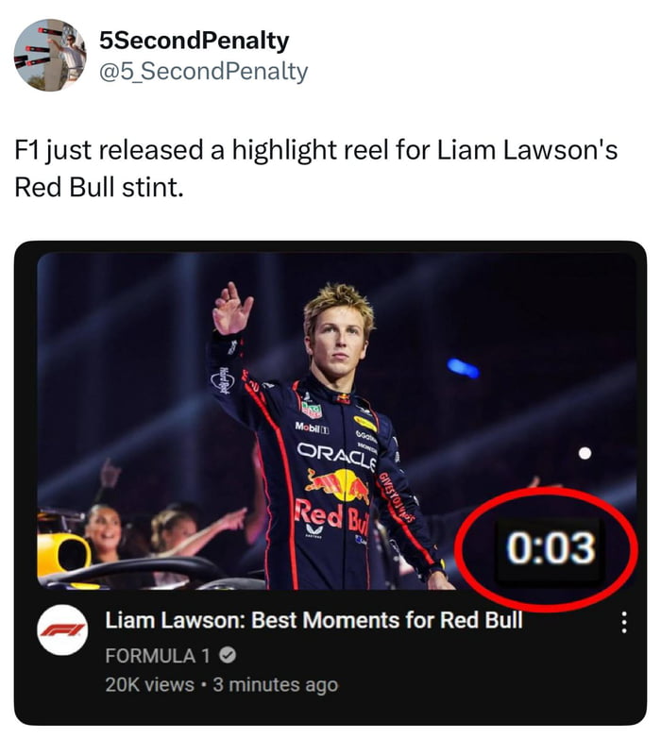Viewport: 661px width, 738px height.
Task: Click the blue stage light in thumbnail
Action: [463, 367]
